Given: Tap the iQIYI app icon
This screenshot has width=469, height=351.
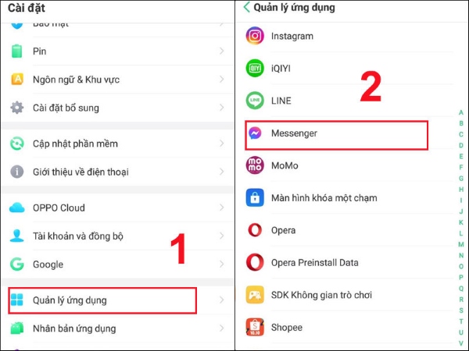Looking at the screenshot, I should tap(255, 69).
